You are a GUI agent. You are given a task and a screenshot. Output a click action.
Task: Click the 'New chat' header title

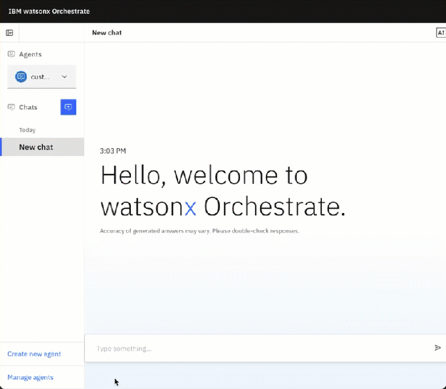click(x=107, y=33)
